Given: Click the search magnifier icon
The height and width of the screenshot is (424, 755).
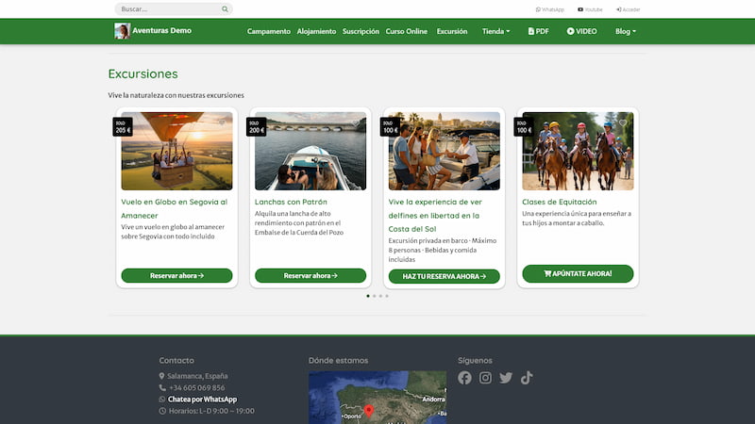Looking at the screenshot, I should (x=225, y=9).
